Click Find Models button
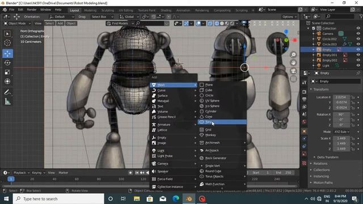This screenshot has width=363, height=204. pyautogui.click(x=120, y=23)
